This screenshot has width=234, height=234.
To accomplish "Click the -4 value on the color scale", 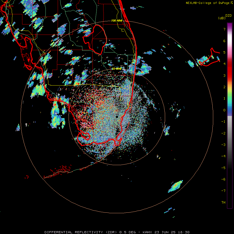I will [x=223, y=156].
